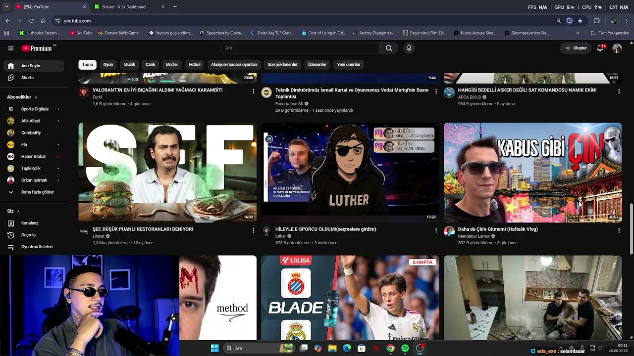Open options menu for HİLEYLE E-SPORCU video
This screenshot has width=634, height=356.
pos(436,230)
